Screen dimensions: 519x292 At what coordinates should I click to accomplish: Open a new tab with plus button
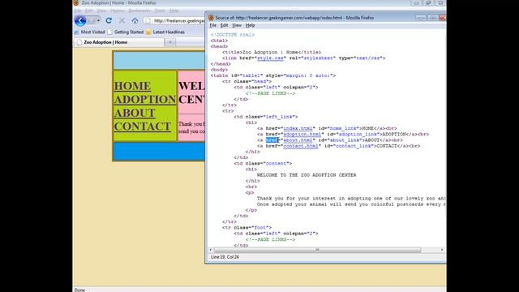[x=170, y=42]
